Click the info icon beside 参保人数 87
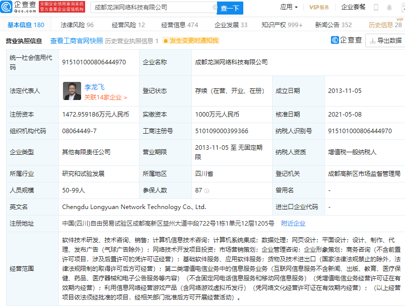405x306 pixels. click(x=207, y=191)
